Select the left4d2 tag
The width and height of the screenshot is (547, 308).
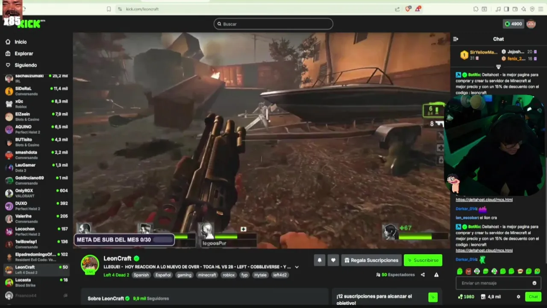(x=280, y=275)
